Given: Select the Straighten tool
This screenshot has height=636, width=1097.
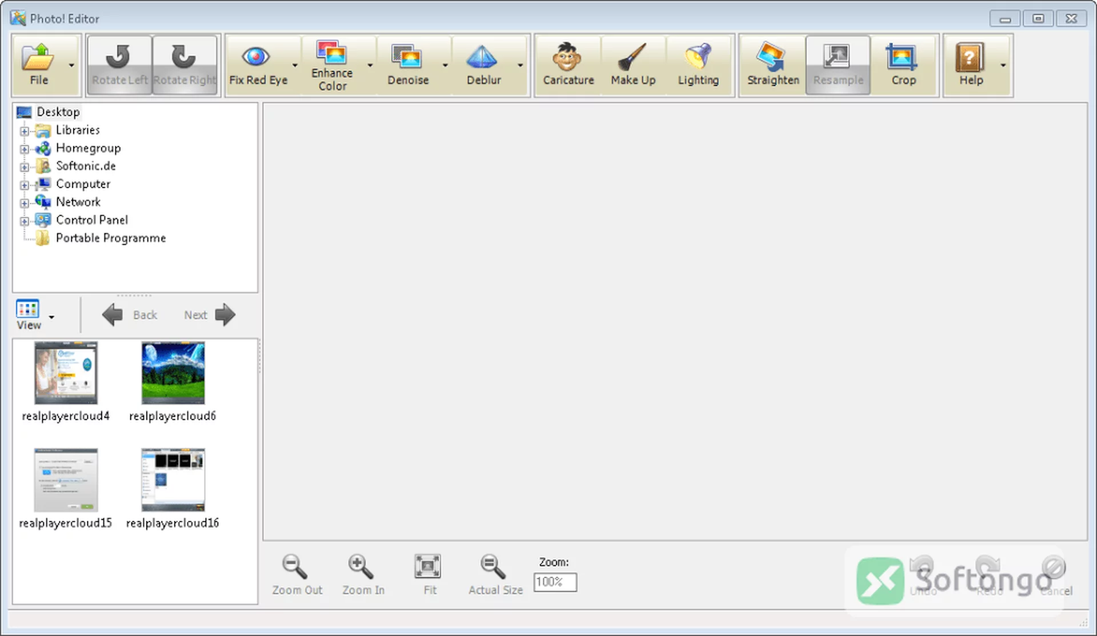Looking at the screenshot, I should (773, 65).
